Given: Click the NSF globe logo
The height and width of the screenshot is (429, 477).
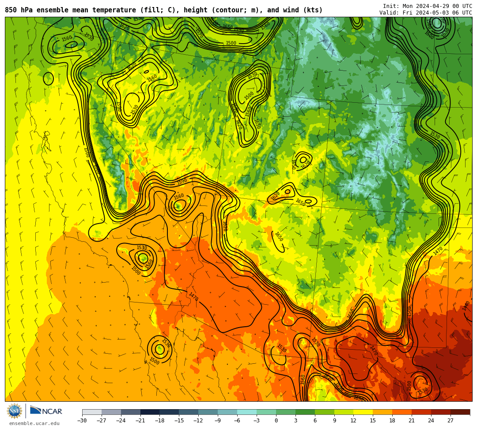Looking at the screenshot, I should [15, 411].
